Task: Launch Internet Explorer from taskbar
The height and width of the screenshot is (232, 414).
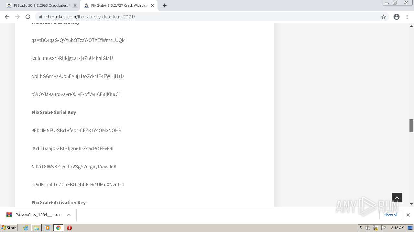Action: 26,228
